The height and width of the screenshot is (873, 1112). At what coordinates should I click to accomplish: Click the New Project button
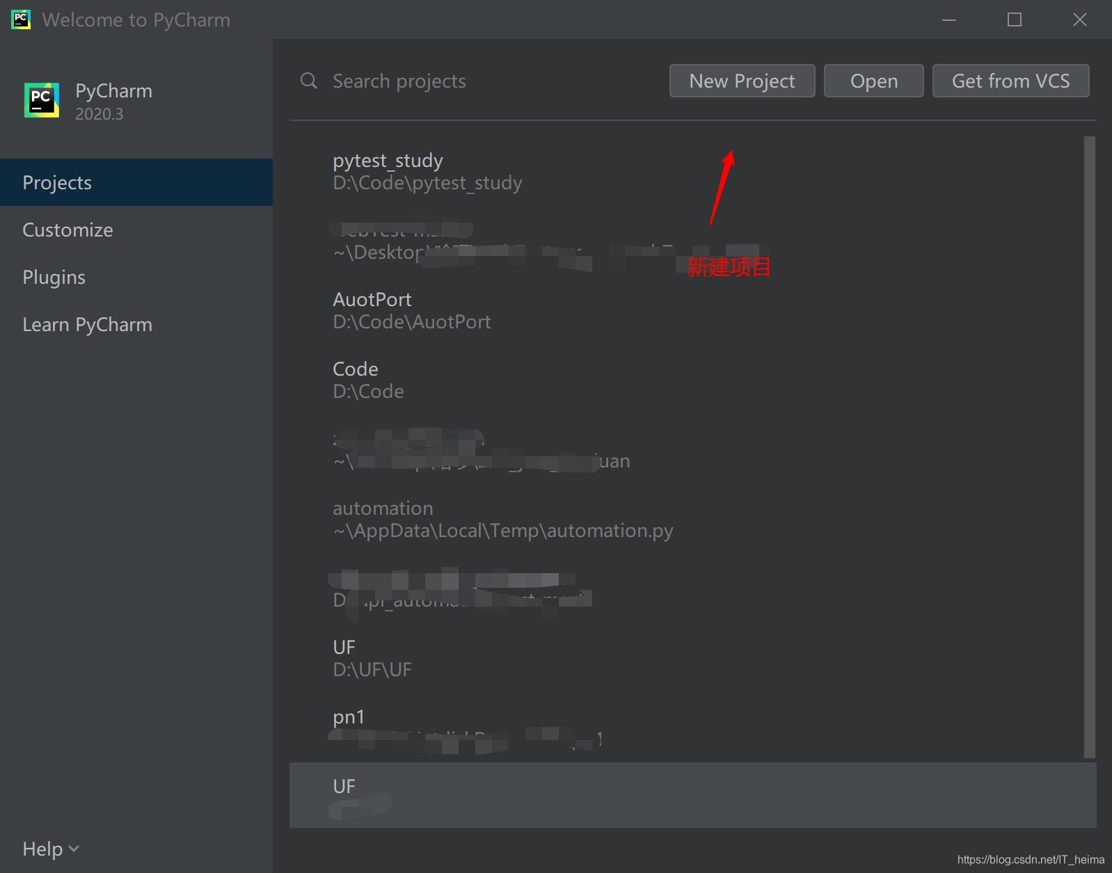point(742,81)
